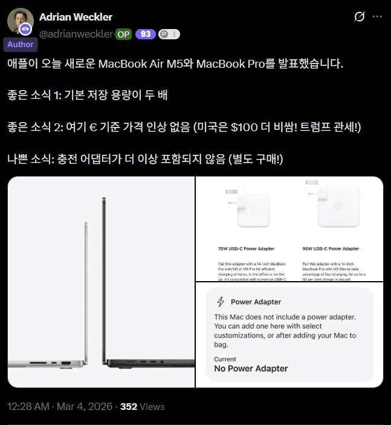Viewport: 391px width, 425px height.
Task: Click the flag icon in grey pill
Action: 164,34
